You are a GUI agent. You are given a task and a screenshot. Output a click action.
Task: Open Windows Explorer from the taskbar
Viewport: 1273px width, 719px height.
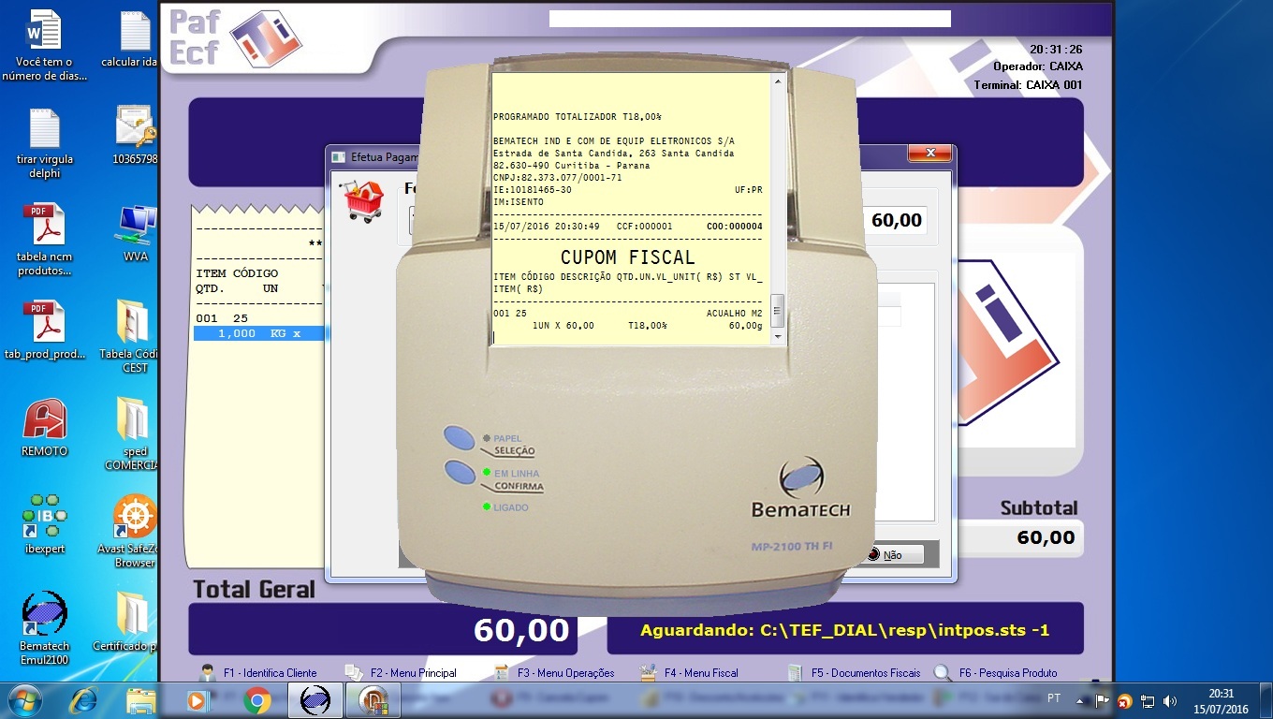pyautogui.click(x=141, y=700)
